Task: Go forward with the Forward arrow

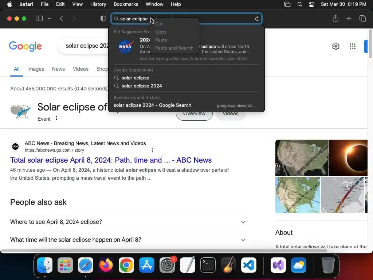Action: 74,19
